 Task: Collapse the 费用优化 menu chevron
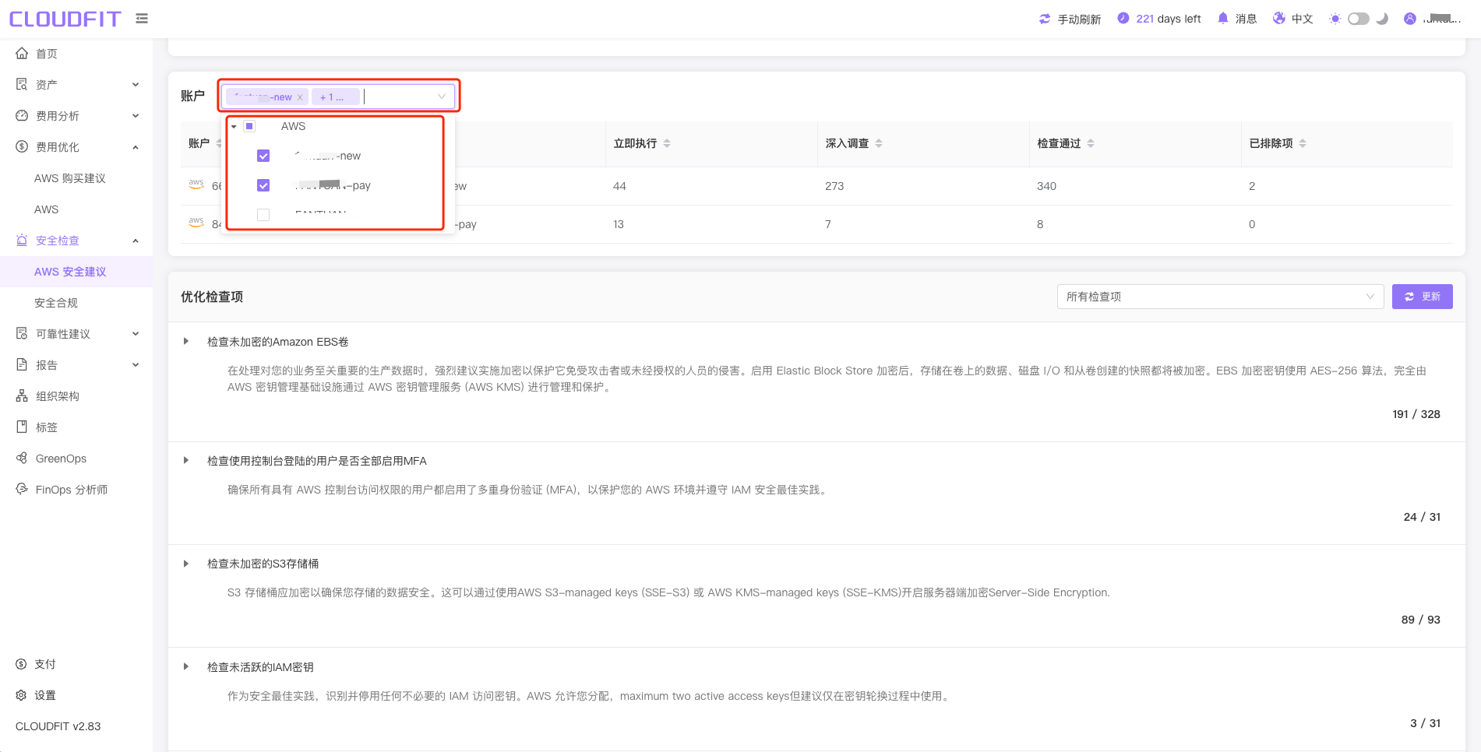(x=136, y=147)
